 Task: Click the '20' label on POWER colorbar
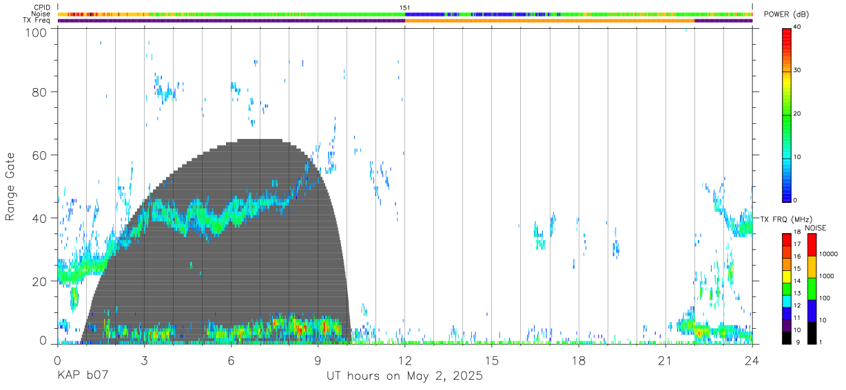point(798,114)
